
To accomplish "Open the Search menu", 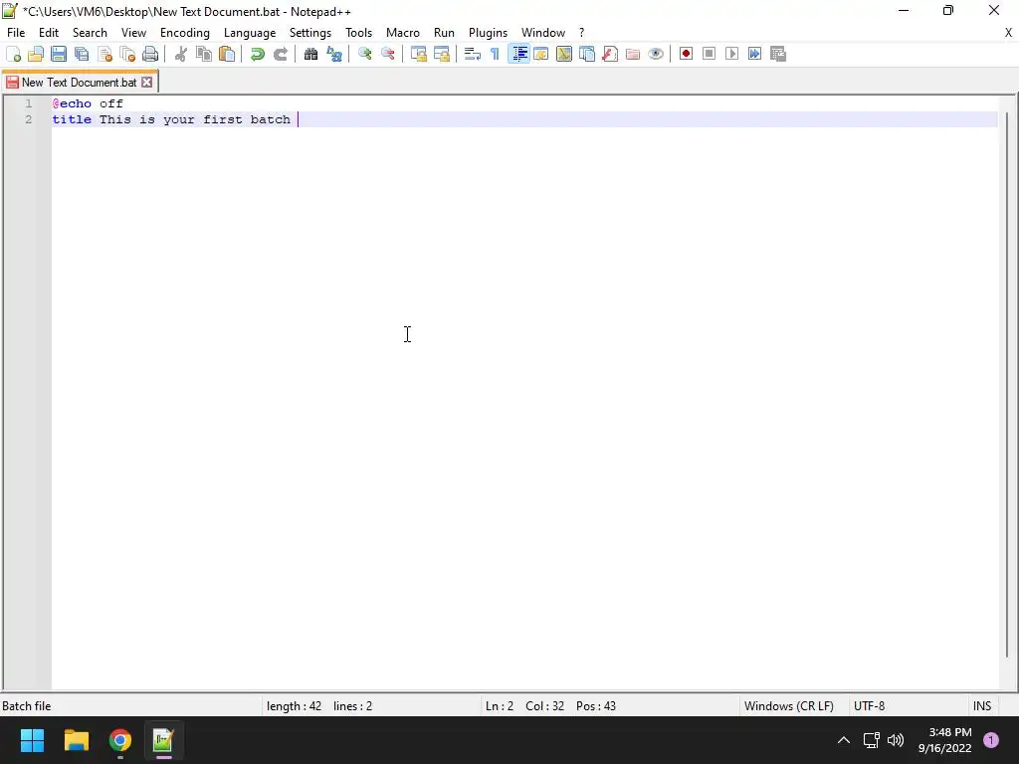I will [90, 33].
